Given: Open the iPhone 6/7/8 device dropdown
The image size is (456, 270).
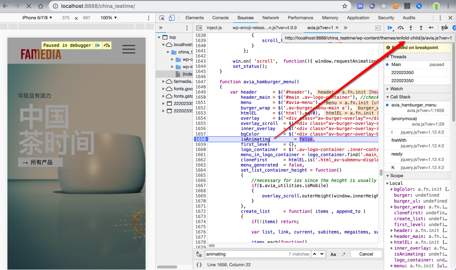Looking at the screenshot, I should tap(37, 18).
